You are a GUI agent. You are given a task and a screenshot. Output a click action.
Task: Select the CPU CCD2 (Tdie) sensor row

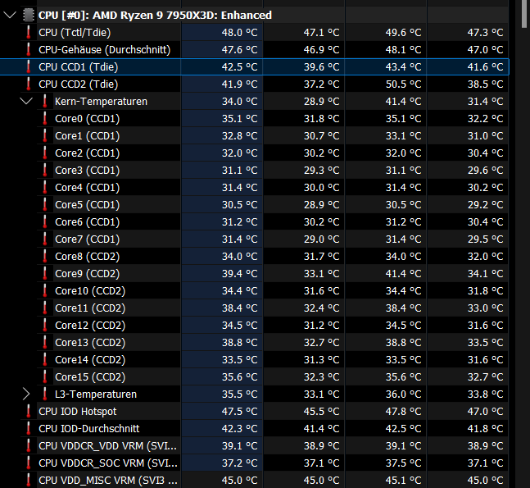(x=254, y=84)
